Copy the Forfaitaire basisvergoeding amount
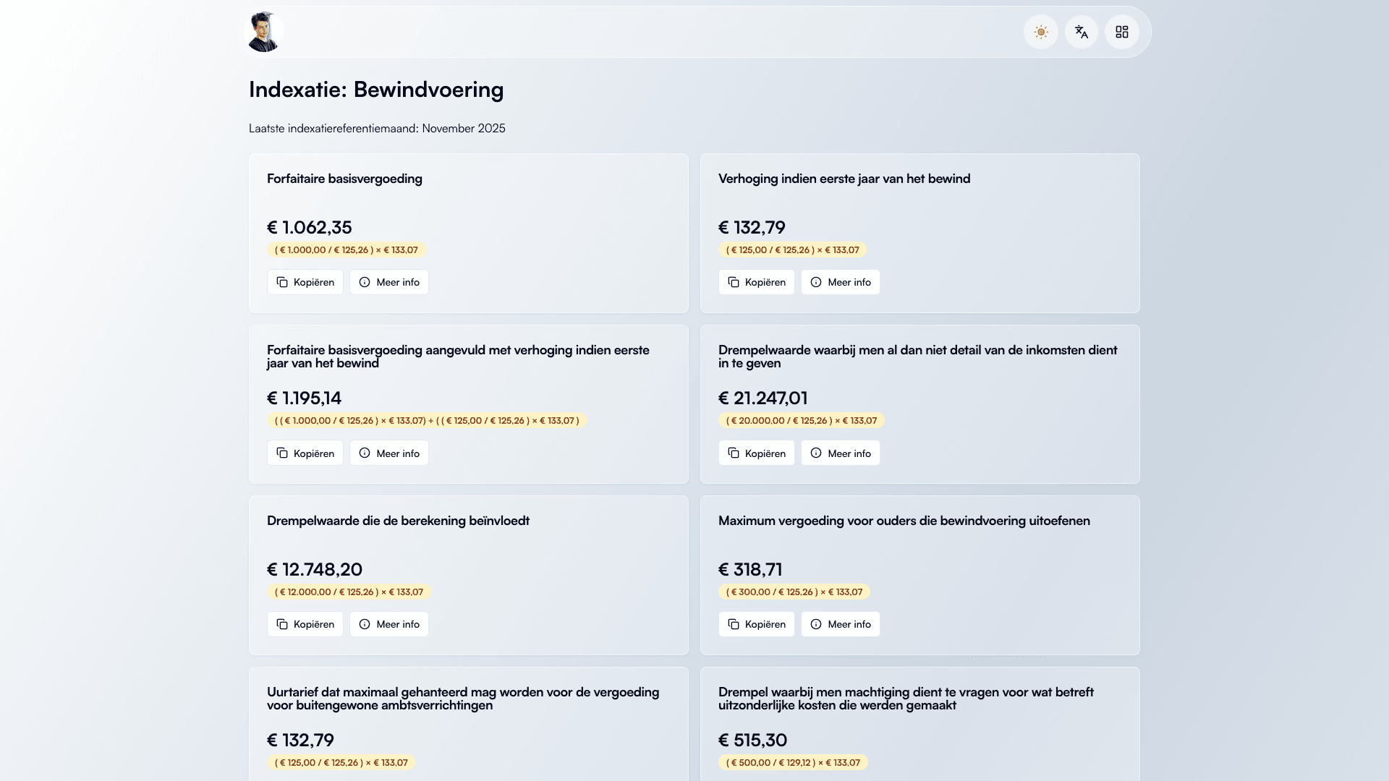 tap(305, 282)
